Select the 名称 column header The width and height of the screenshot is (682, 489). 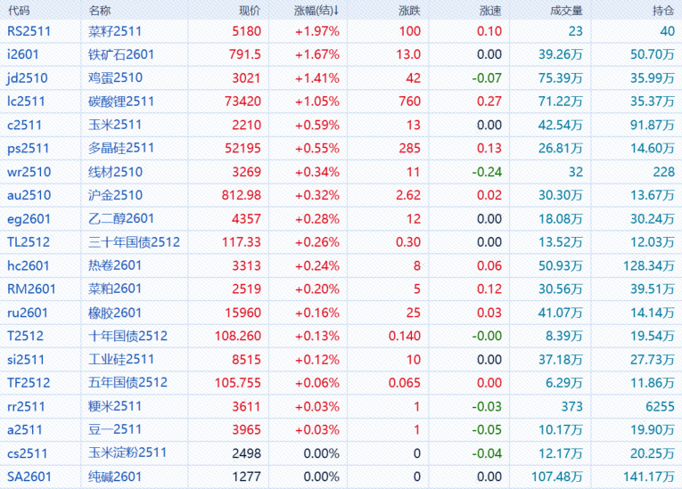pos(101,10)
